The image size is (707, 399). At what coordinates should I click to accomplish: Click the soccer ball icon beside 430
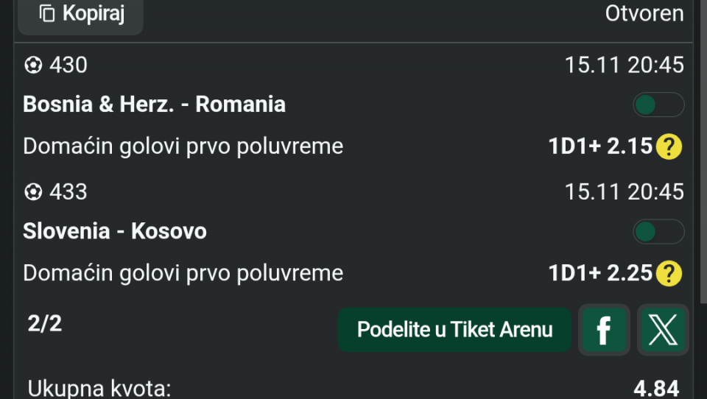(33, 66)
